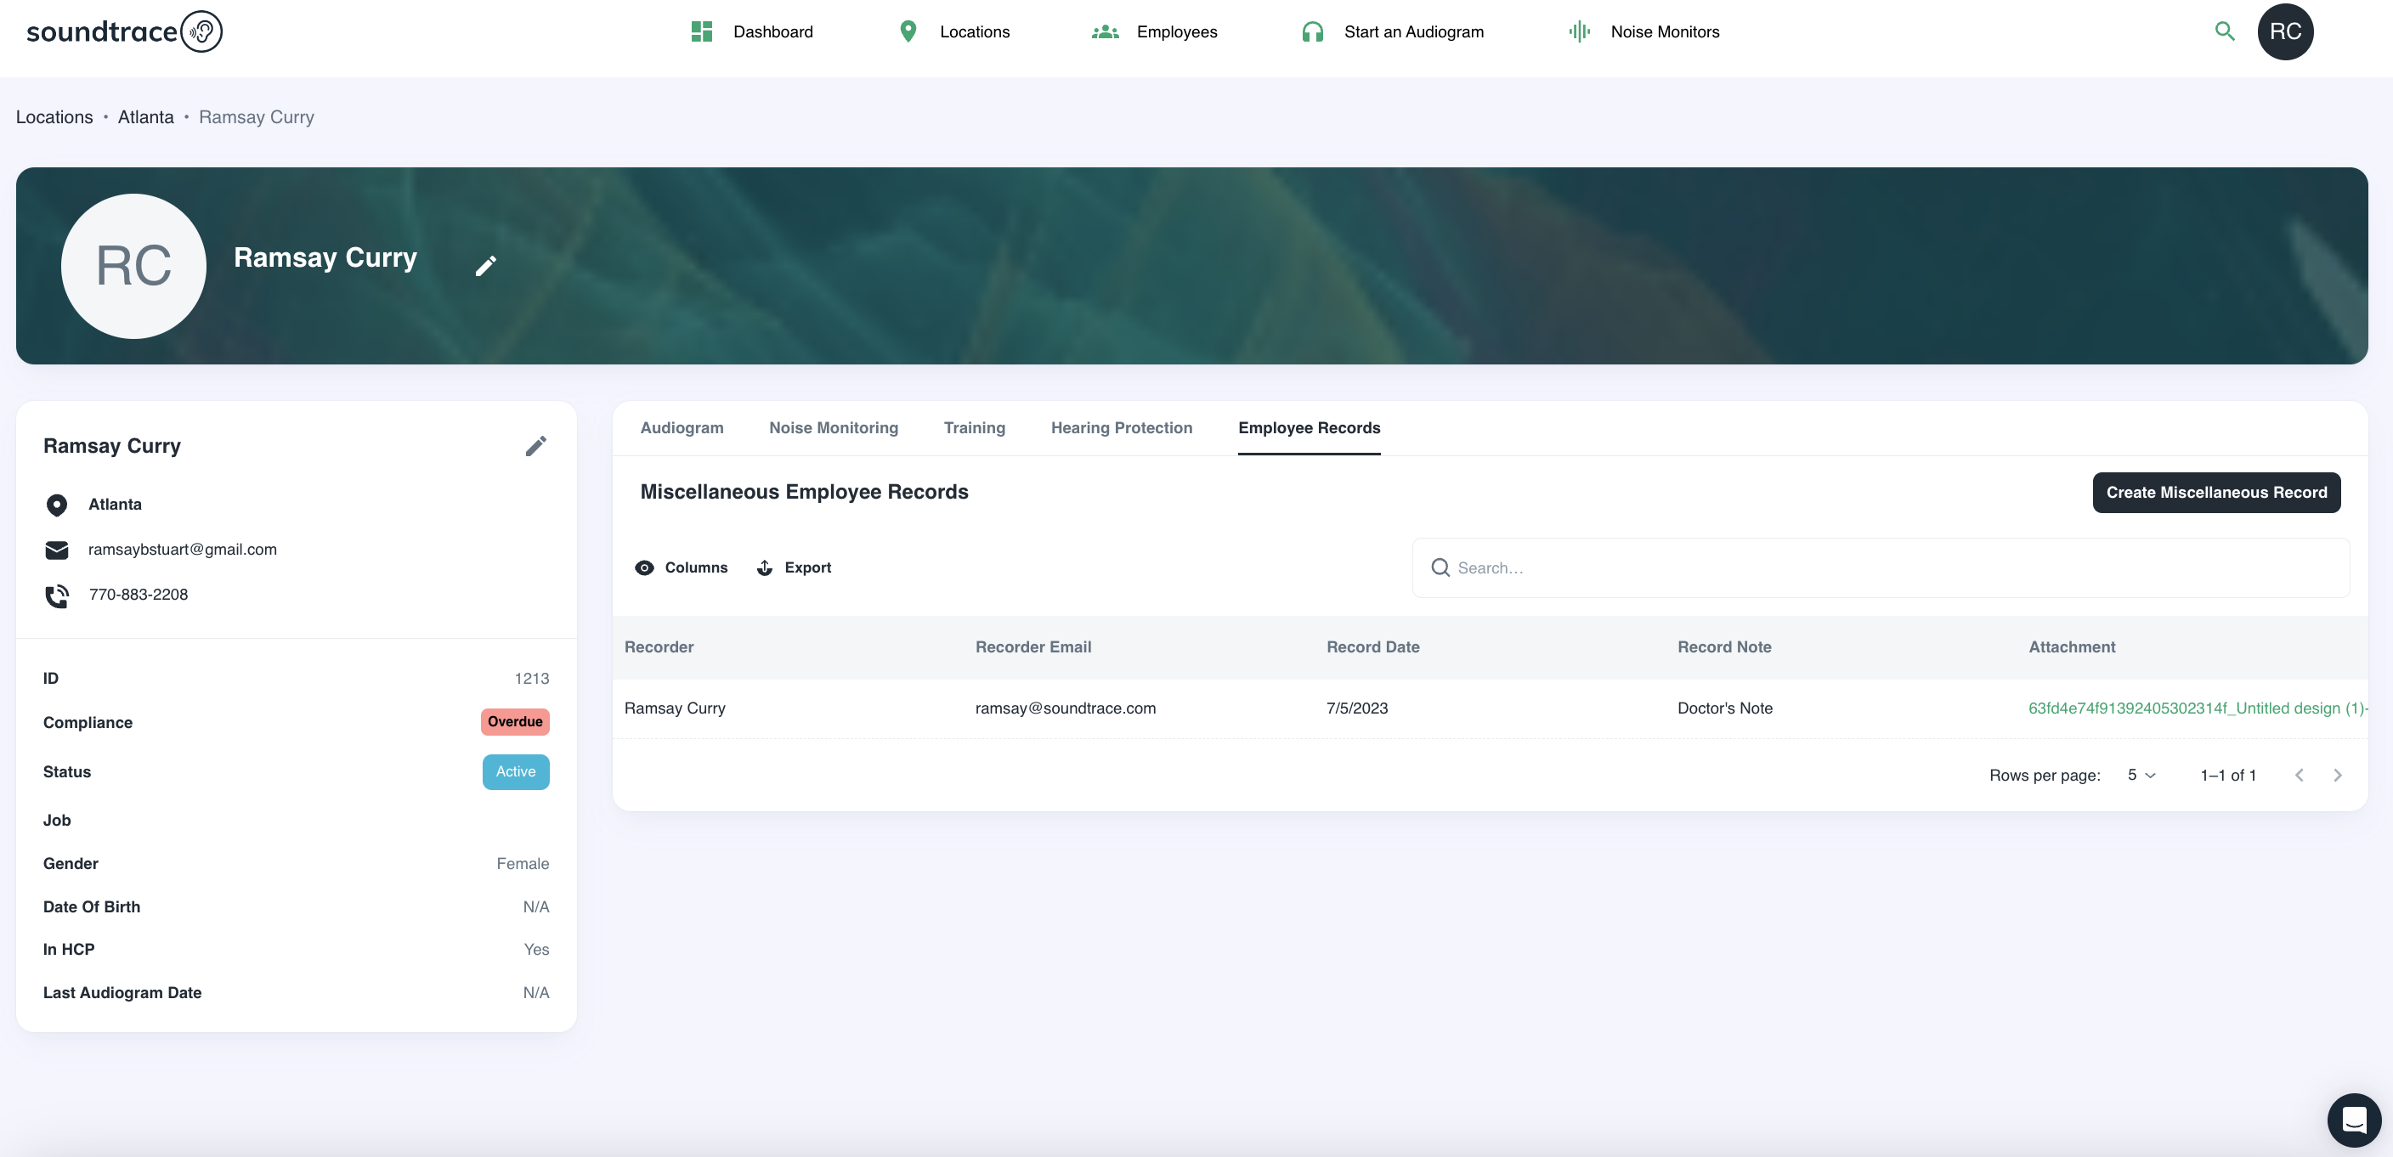Click the Noise Monitors waveform icon

point(1579,31)
